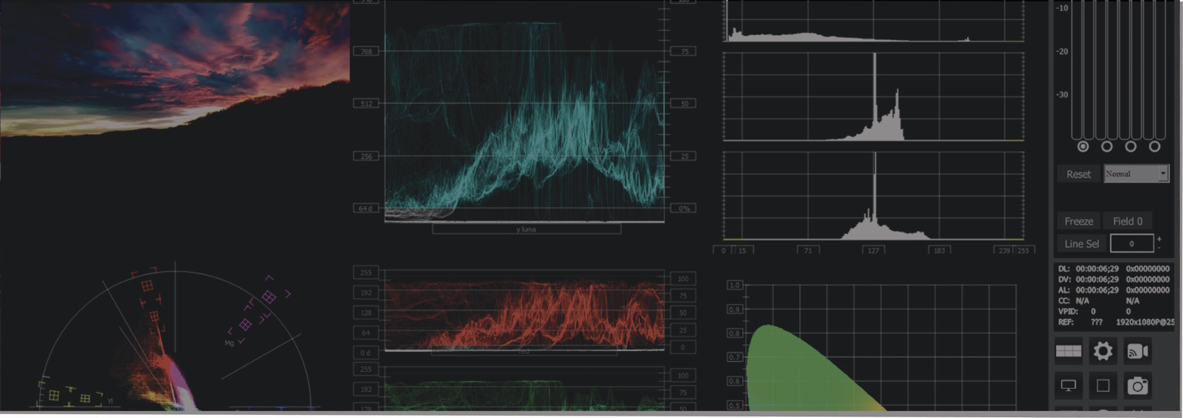The image size is (1183, 418).
Task: Select the third audio meter radio button
Action: 1131,146
